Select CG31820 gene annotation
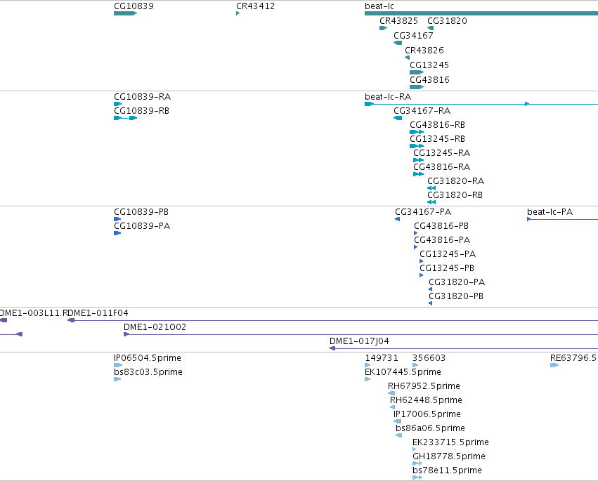598x481 pixels. pyautogui.click(x=430, y=28)
